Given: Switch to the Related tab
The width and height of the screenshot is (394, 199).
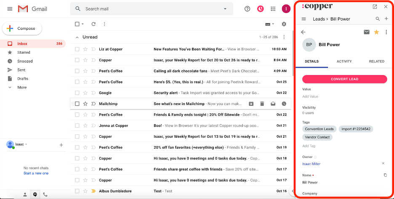Looking at the screenshot, I should [376, 61].
